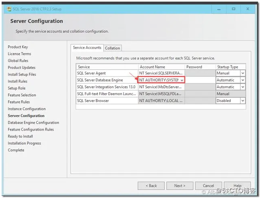Open SQL Server Browser startup type dropdown
This screenshot has width=262, height=199.
243,101
